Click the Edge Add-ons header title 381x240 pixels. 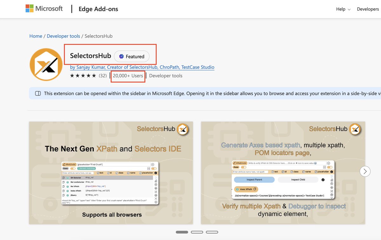[x=98, y=9]
